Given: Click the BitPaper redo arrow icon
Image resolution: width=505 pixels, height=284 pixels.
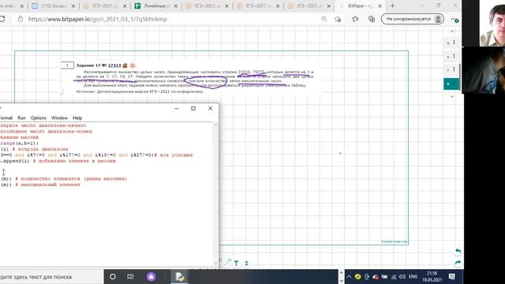Looking at the screenshot, I should [458, 263].
